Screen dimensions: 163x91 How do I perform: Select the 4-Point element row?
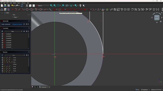pyautogui.click(x=15, y=64)
